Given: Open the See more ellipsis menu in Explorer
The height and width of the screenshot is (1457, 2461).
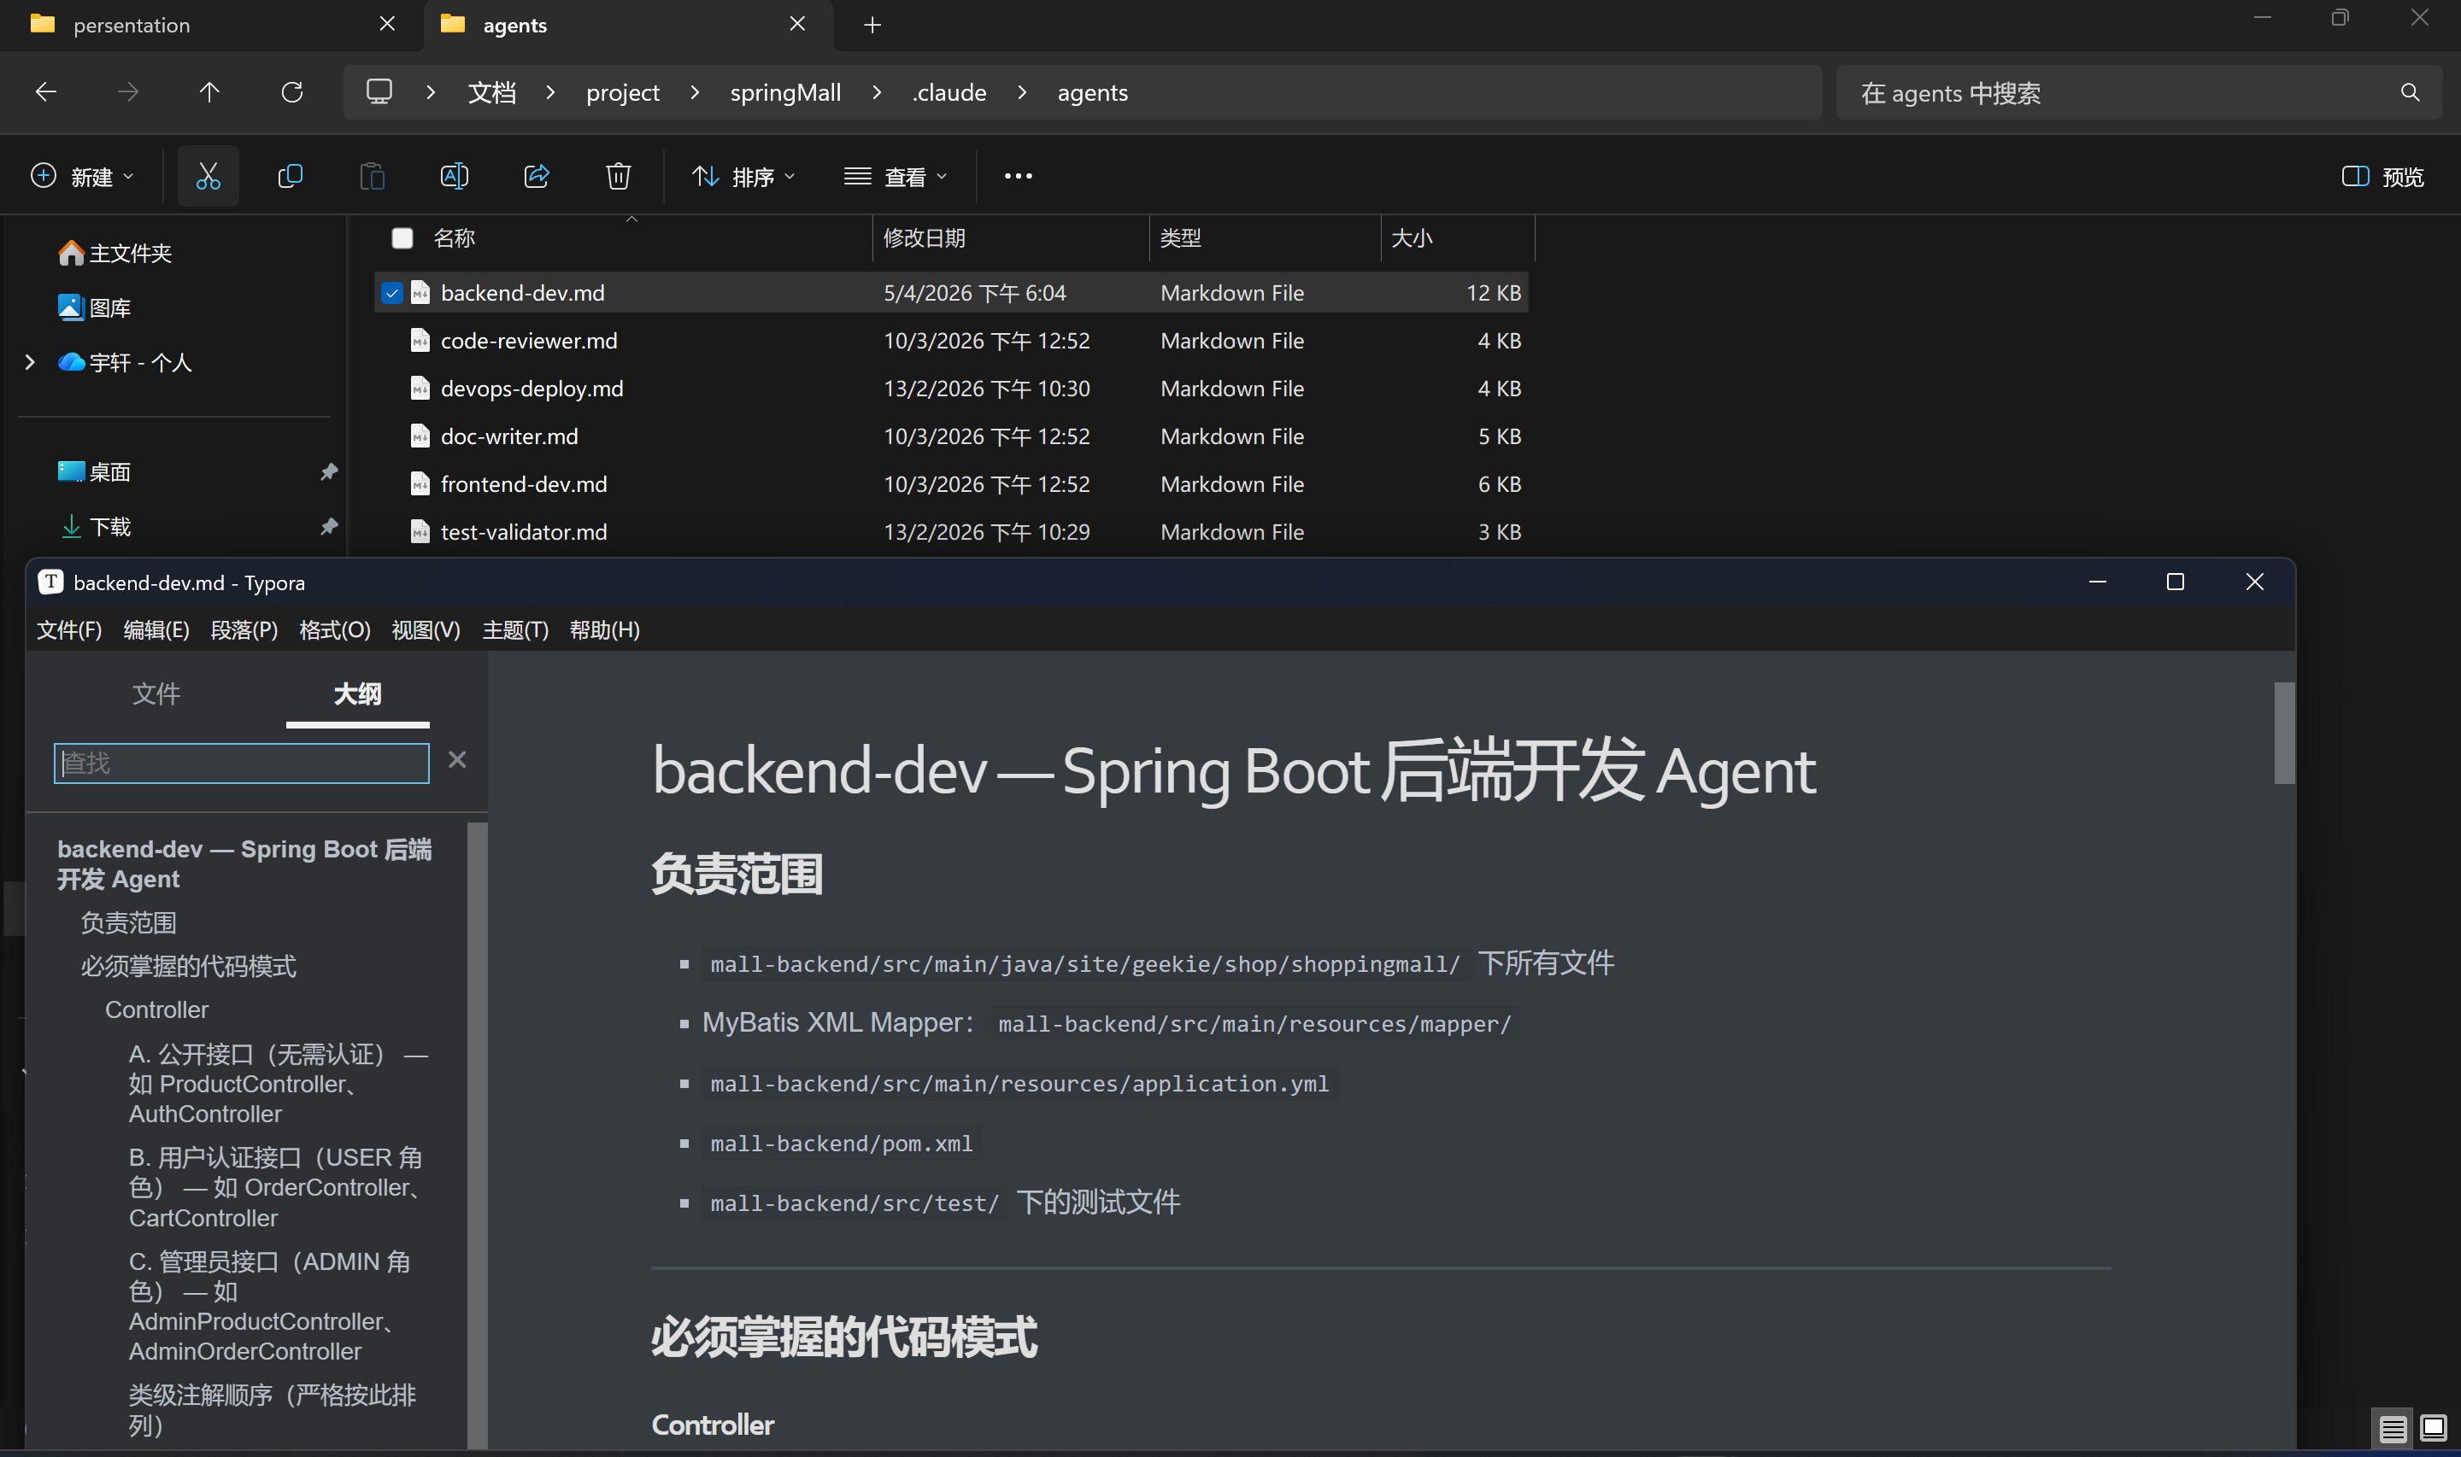Looking at the screenshot, I should 1019,177.
